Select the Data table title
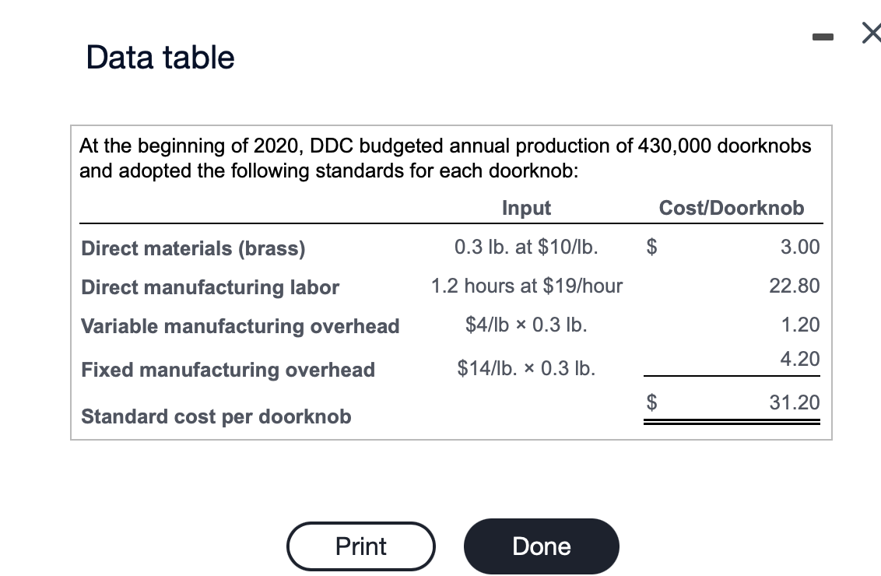This screenshot has height=576, width=881. [x=159, y=57]
